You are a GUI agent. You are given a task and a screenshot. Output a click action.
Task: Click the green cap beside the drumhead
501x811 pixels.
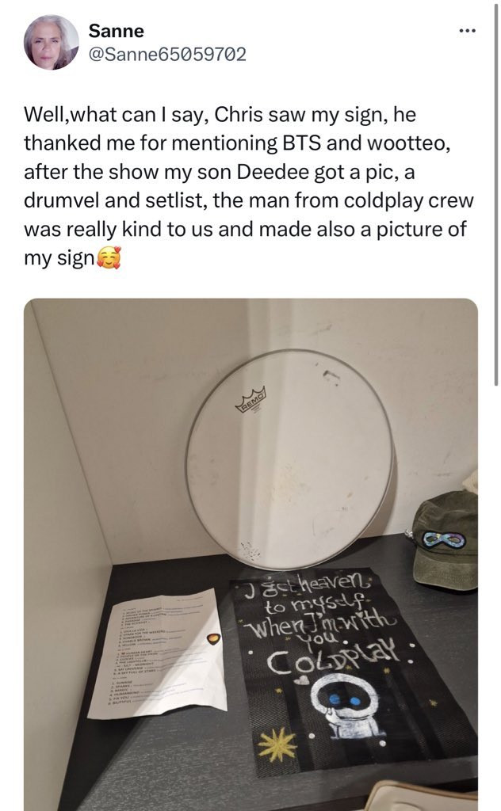tap(445, 540)
